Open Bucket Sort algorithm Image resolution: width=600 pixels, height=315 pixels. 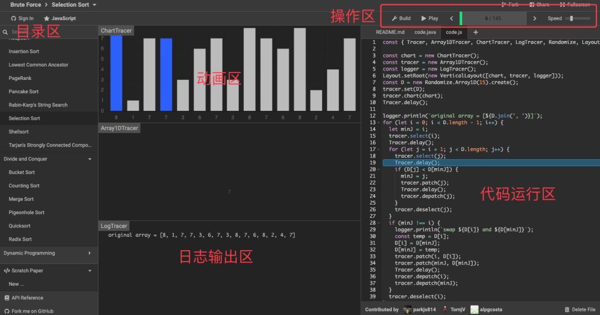(49, 172)
